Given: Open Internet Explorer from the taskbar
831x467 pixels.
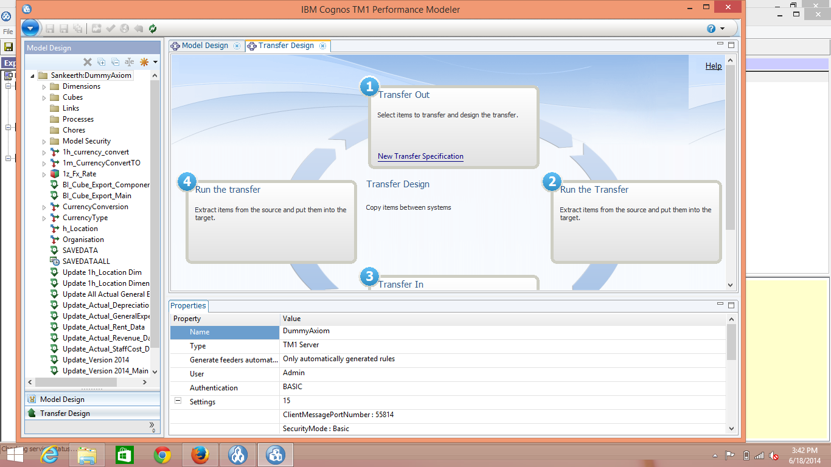Looking at the screenshot, I should [49, 455].
